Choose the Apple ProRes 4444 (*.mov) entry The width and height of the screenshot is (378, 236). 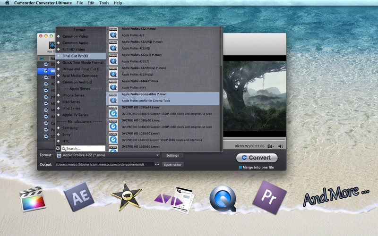coord(163,84)
